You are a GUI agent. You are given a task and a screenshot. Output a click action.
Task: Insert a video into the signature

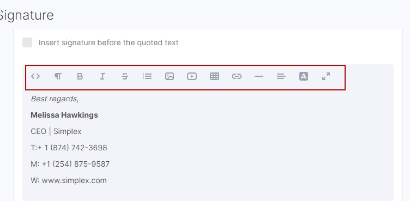[x=192, y=76]
